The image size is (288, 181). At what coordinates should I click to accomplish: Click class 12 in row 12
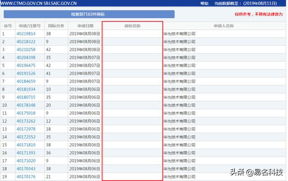pos(48,121)
